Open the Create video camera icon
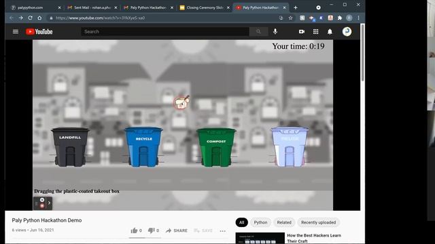 click(x=302, y=32)
